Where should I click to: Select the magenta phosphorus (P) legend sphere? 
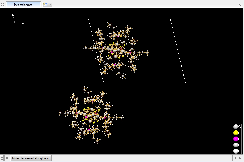point(236,139)
